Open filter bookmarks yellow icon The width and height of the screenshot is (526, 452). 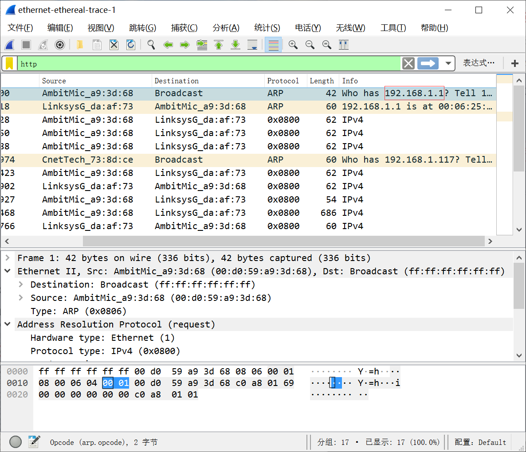point(9,63)
